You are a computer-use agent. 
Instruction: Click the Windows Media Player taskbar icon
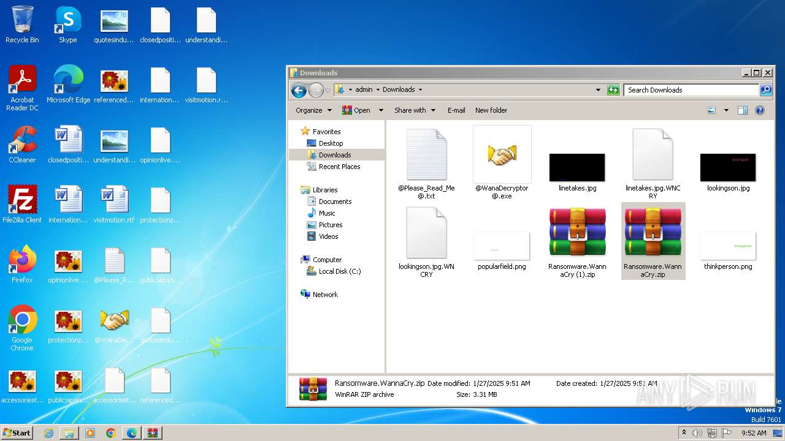click(x=90, y=433)
